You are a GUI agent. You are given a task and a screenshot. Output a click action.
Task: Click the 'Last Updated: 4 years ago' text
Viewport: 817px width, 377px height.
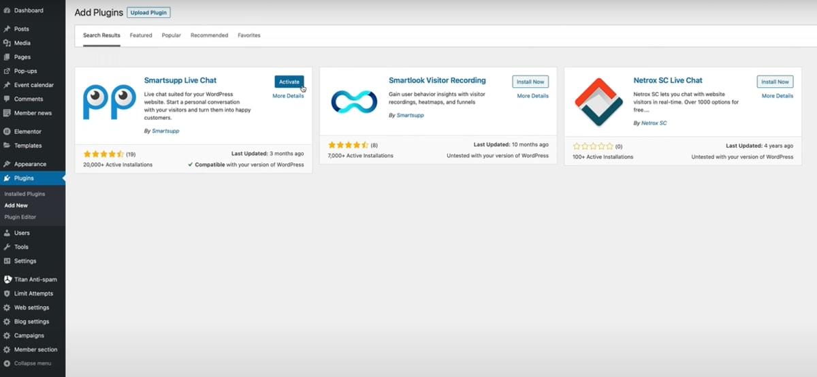(759, 146)
